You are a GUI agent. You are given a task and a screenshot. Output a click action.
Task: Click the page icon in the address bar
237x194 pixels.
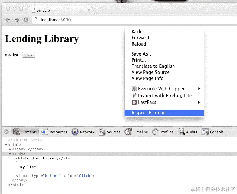(x=36, y=20)
